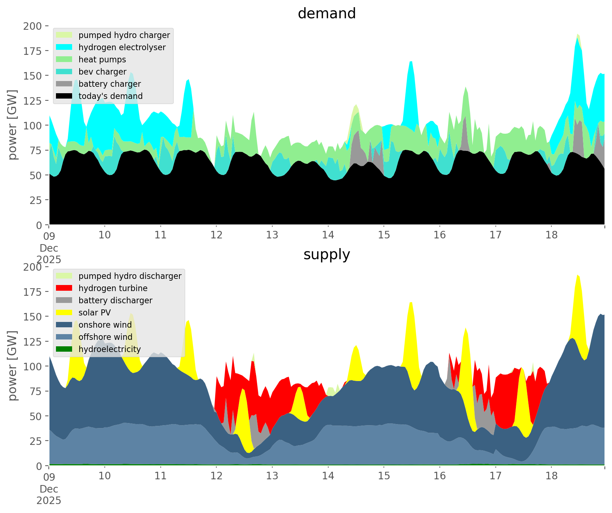The height and width of the screenshot is (513, 612).
Task: Select the yellow solar PV legend swatch
Action: [65, 313]
